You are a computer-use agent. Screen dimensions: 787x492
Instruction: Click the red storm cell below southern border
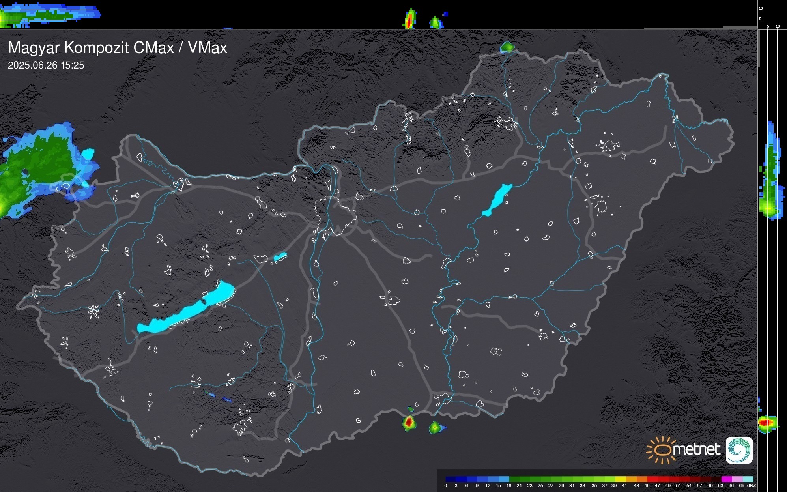coord(409,423)
